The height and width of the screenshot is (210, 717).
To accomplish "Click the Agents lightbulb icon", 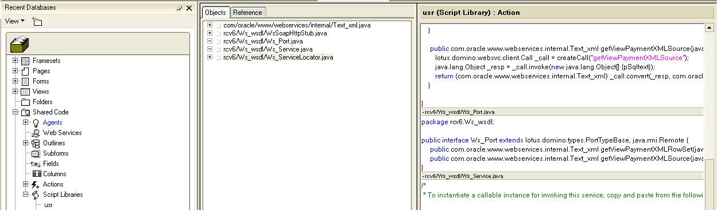I will [36, 122].
